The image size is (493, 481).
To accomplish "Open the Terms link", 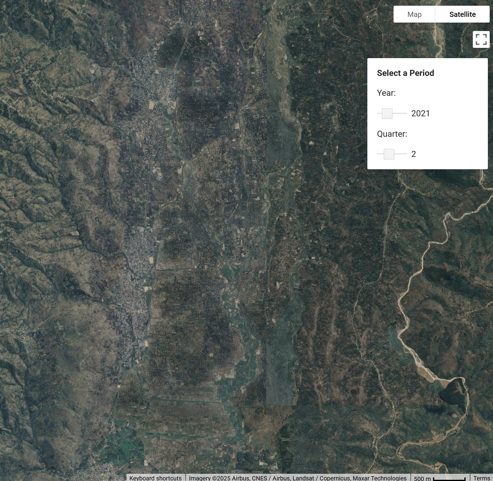I will click(482, 478).
